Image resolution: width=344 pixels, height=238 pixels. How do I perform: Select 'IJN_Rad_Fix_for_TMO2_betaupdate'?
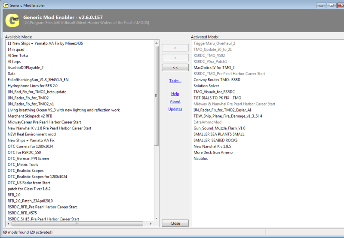pos(37,92)
